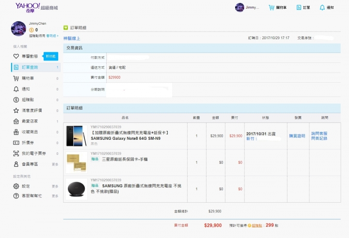This screenshot has width=349, height=238.
Task: Click the 問答記錄 link
Action: pos(319,138)
